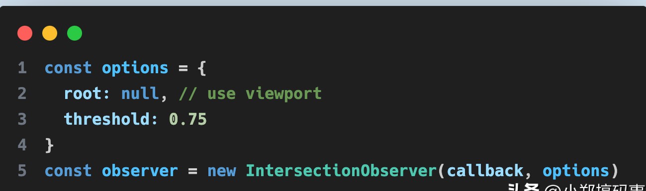Click the closing brace on line 4
Screen dimensions: 646x191
click(49, 145)
